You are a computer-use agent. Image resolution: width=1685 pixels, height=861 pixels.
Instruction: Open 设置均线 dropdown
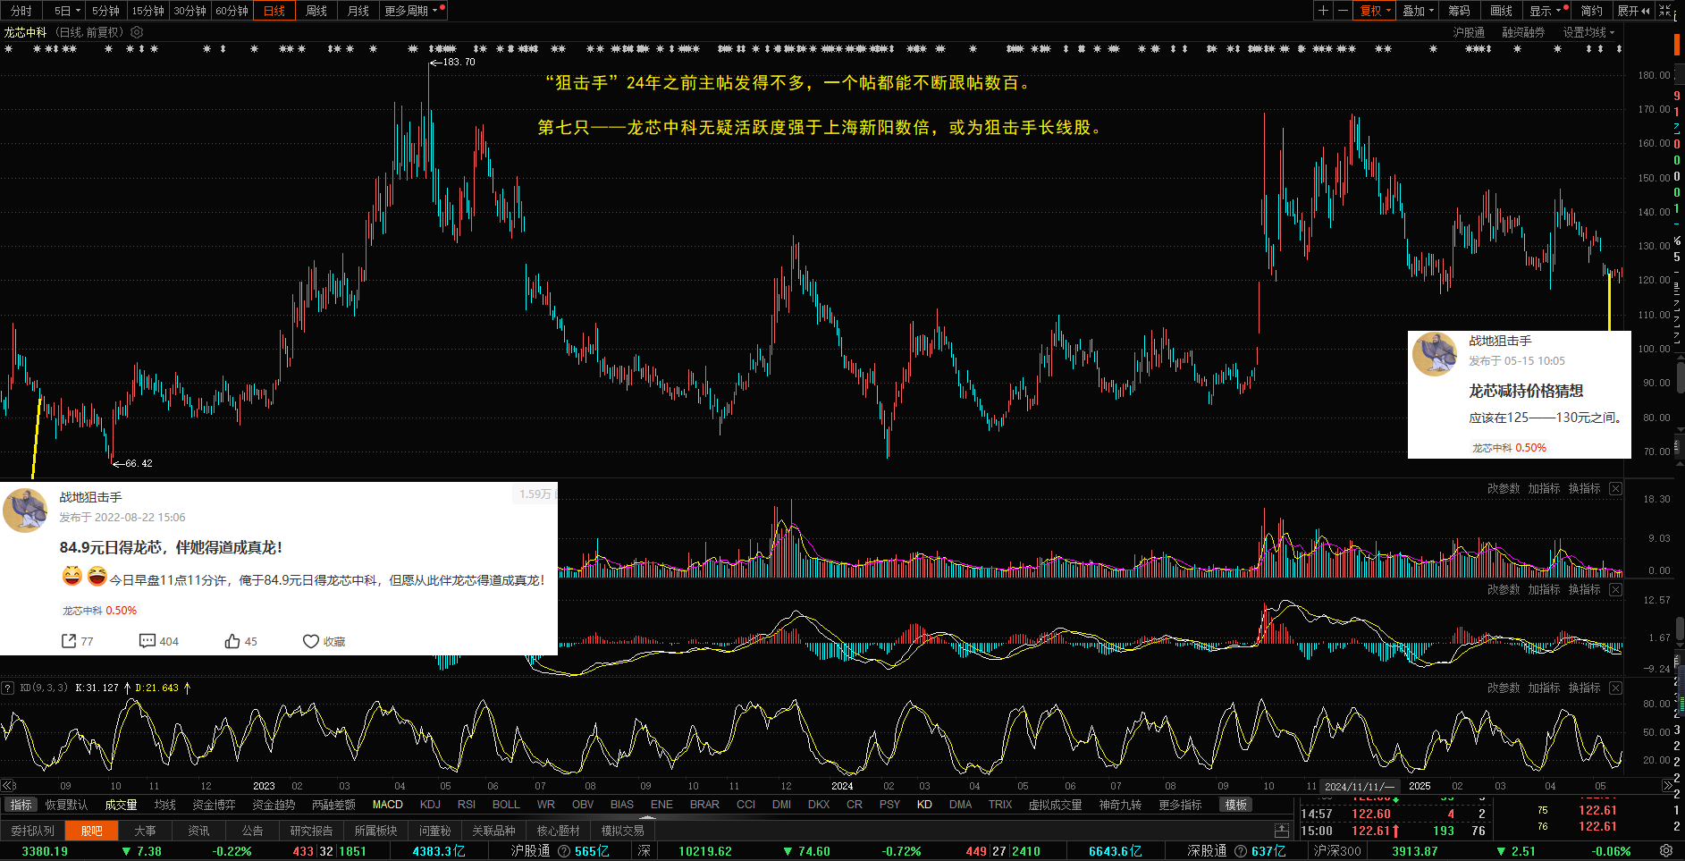click(x=1589, y=32)
